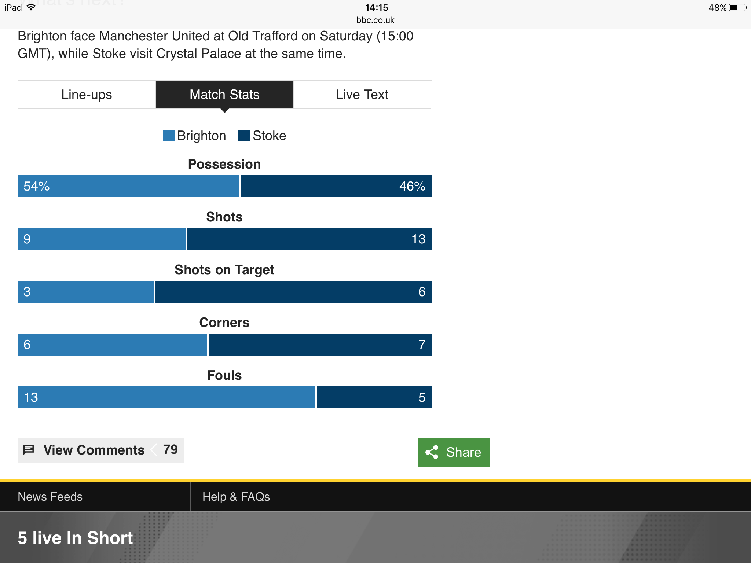
Task: Open the Line-ups tab
Action: [87, 95]
